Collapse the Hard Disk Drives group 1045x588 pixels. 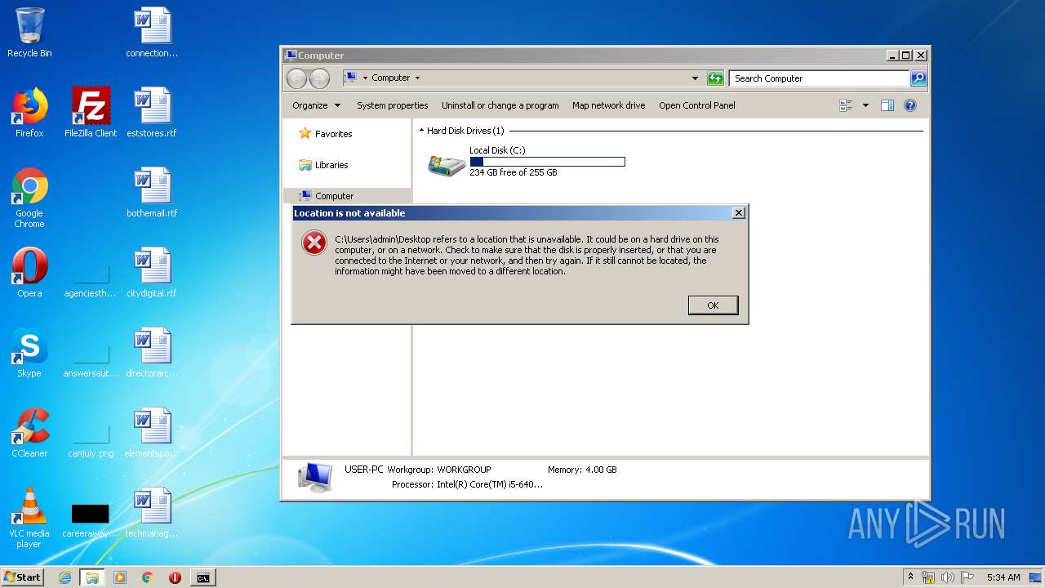pyautogui.click(x=422, y=131)
